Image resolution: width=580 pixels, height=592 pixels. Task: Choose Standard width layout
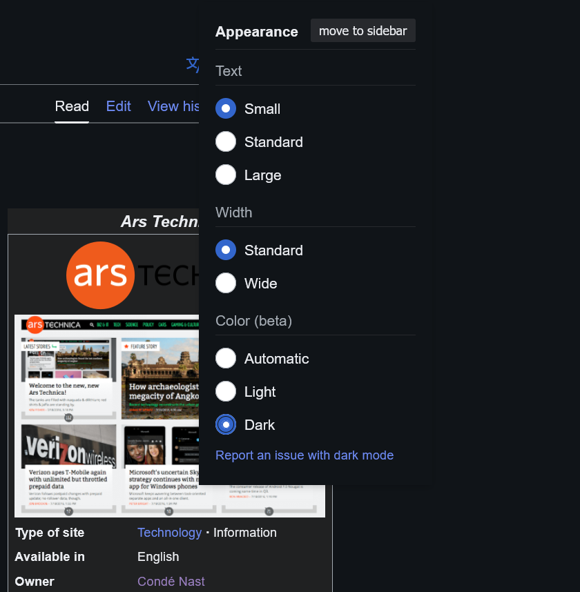(226, 250)
